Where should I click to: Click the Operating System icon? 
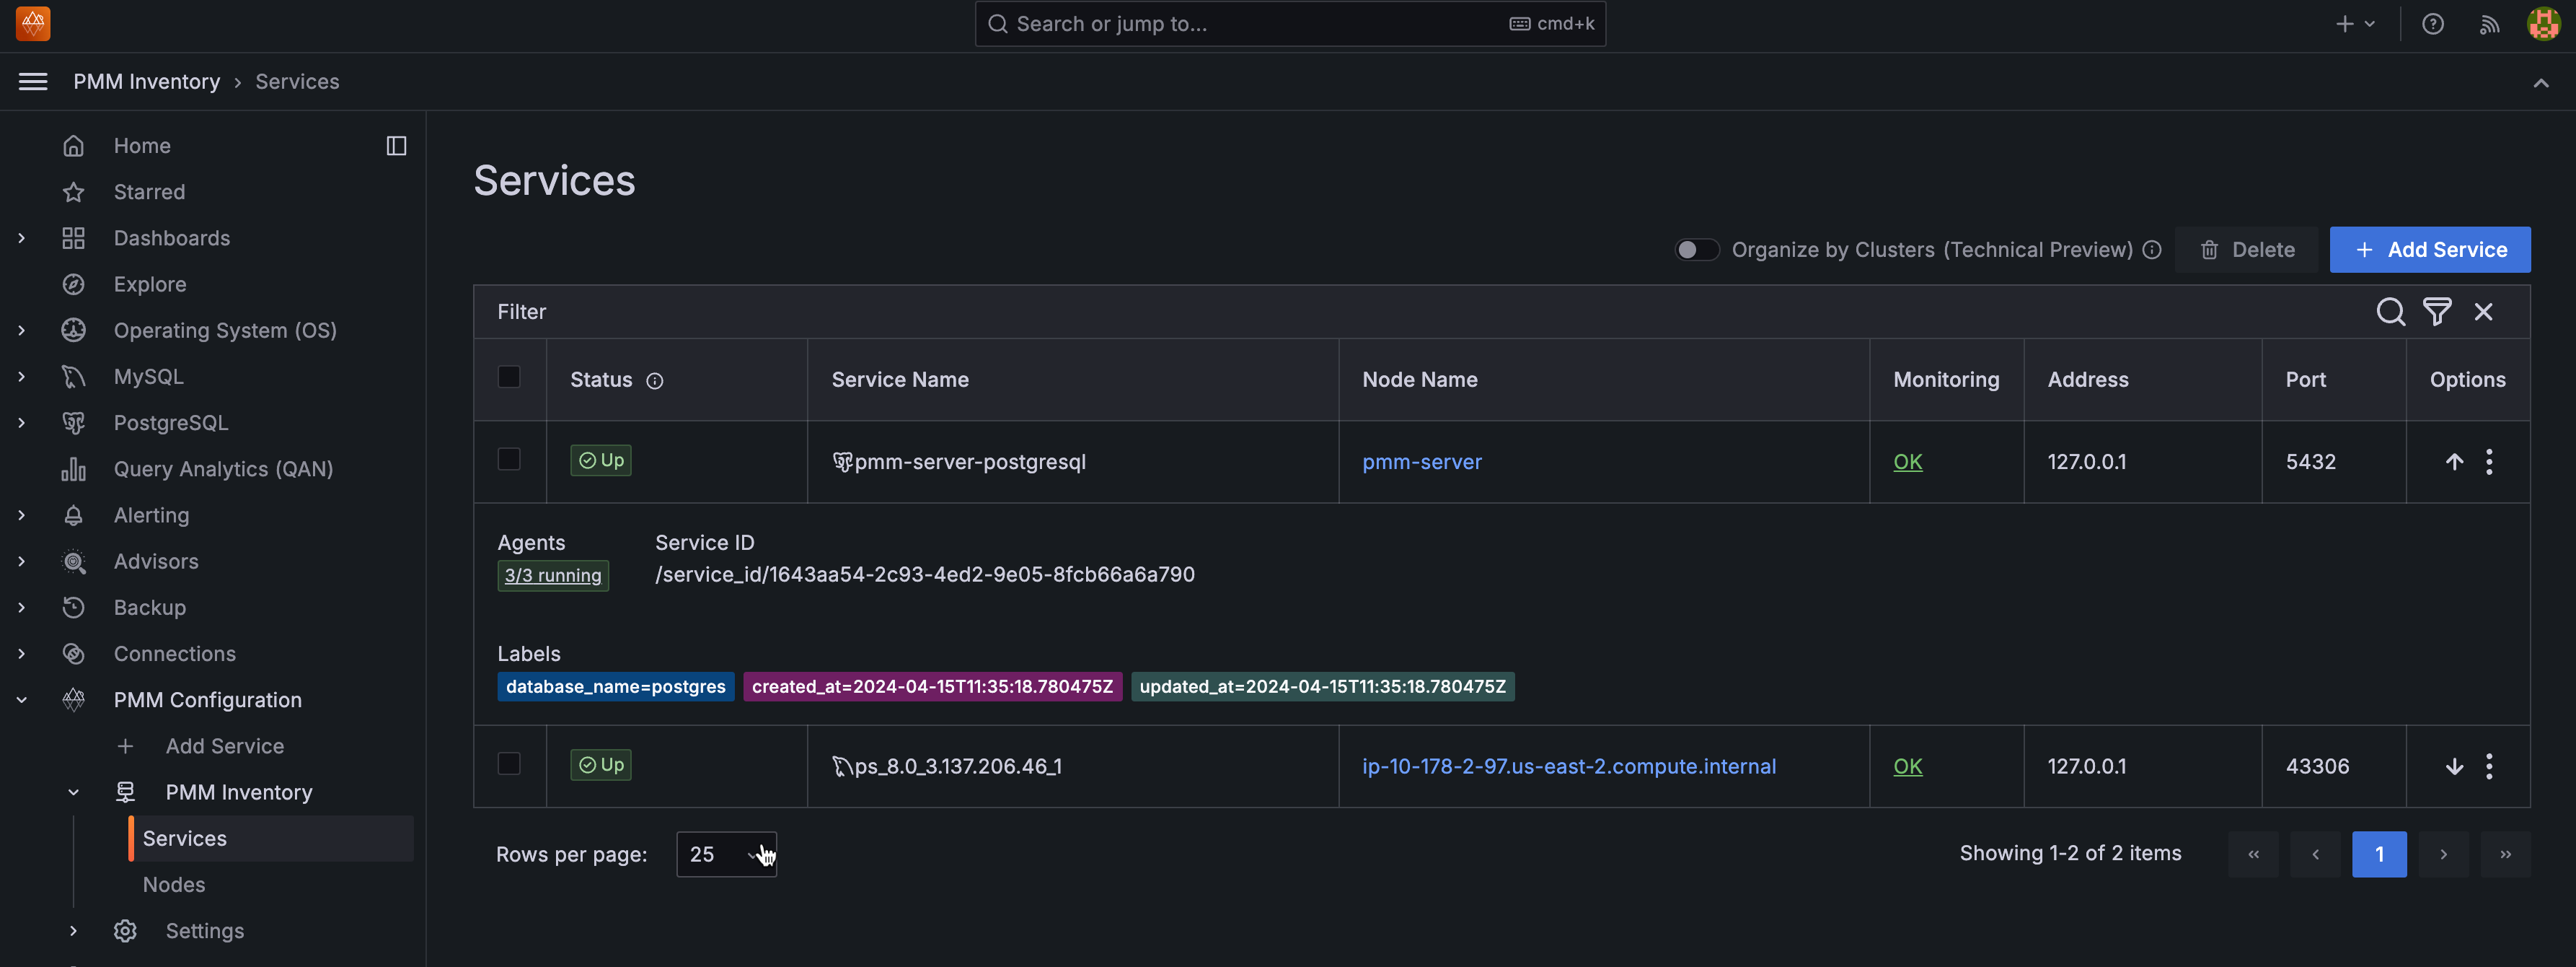(x=73, y=331)
